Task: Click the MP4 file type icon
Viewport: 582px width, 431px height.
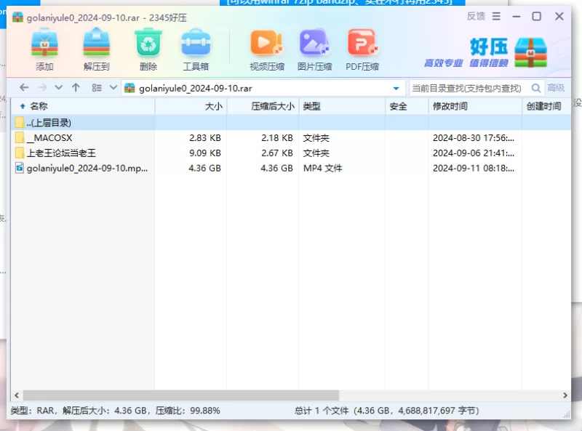Action: [x=20, y=168]
